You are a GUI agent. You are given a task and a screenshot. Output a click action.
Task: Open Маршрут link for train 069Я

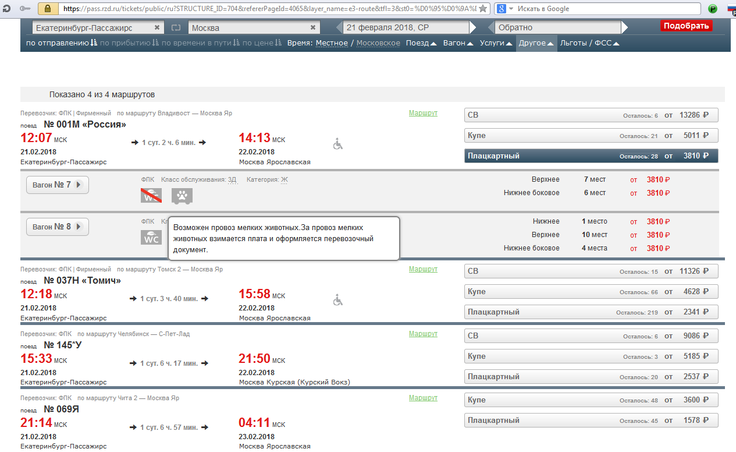pos(423,398)
